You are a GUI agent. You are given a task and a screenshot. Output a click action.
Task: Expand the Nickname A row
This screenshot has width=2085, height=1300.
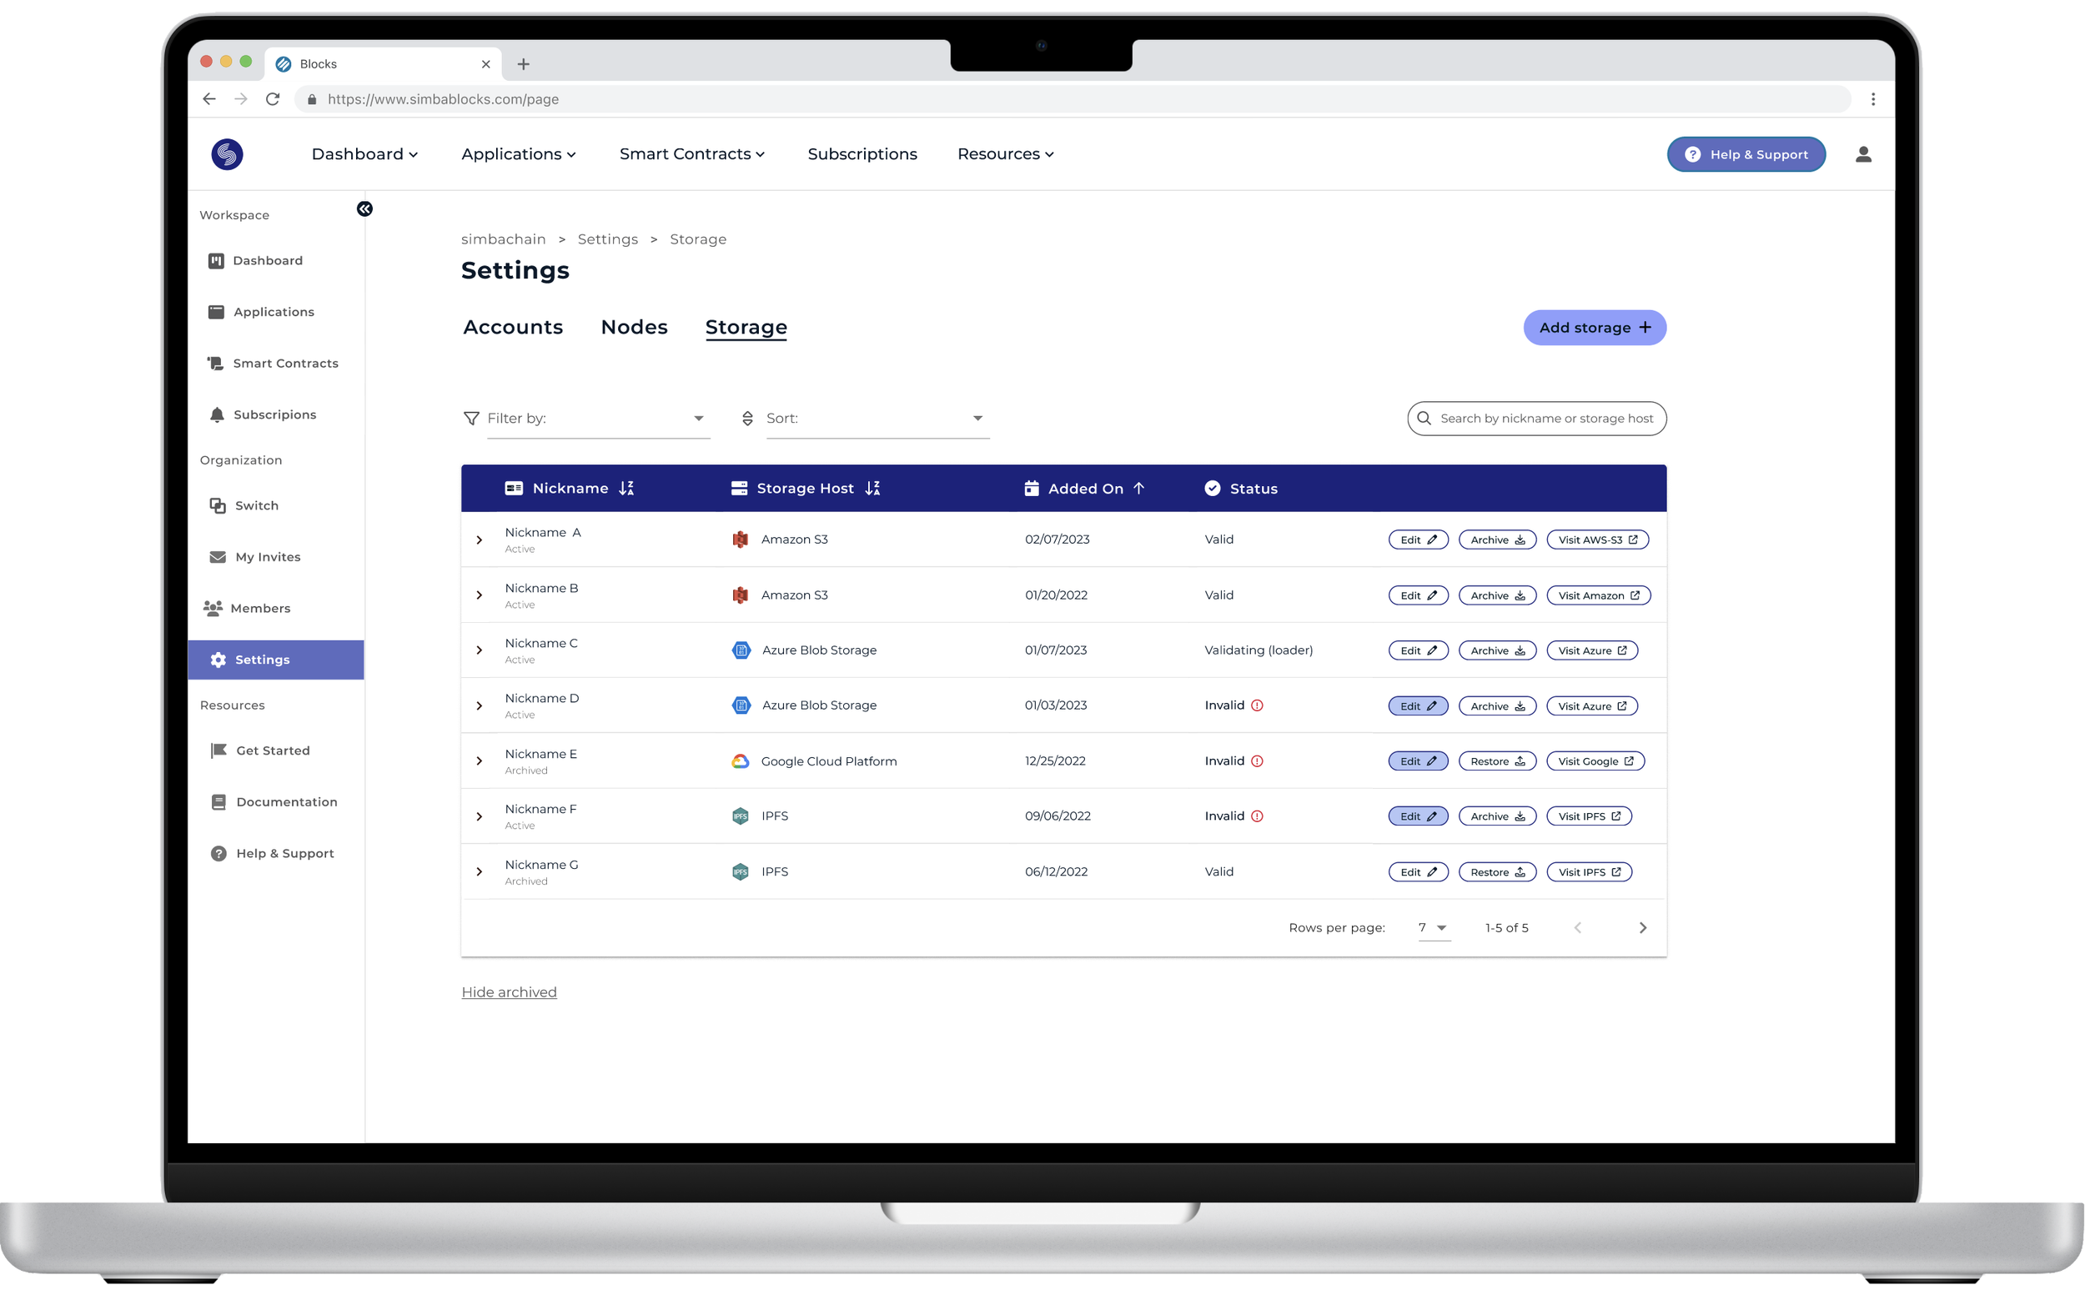point(480,540)
